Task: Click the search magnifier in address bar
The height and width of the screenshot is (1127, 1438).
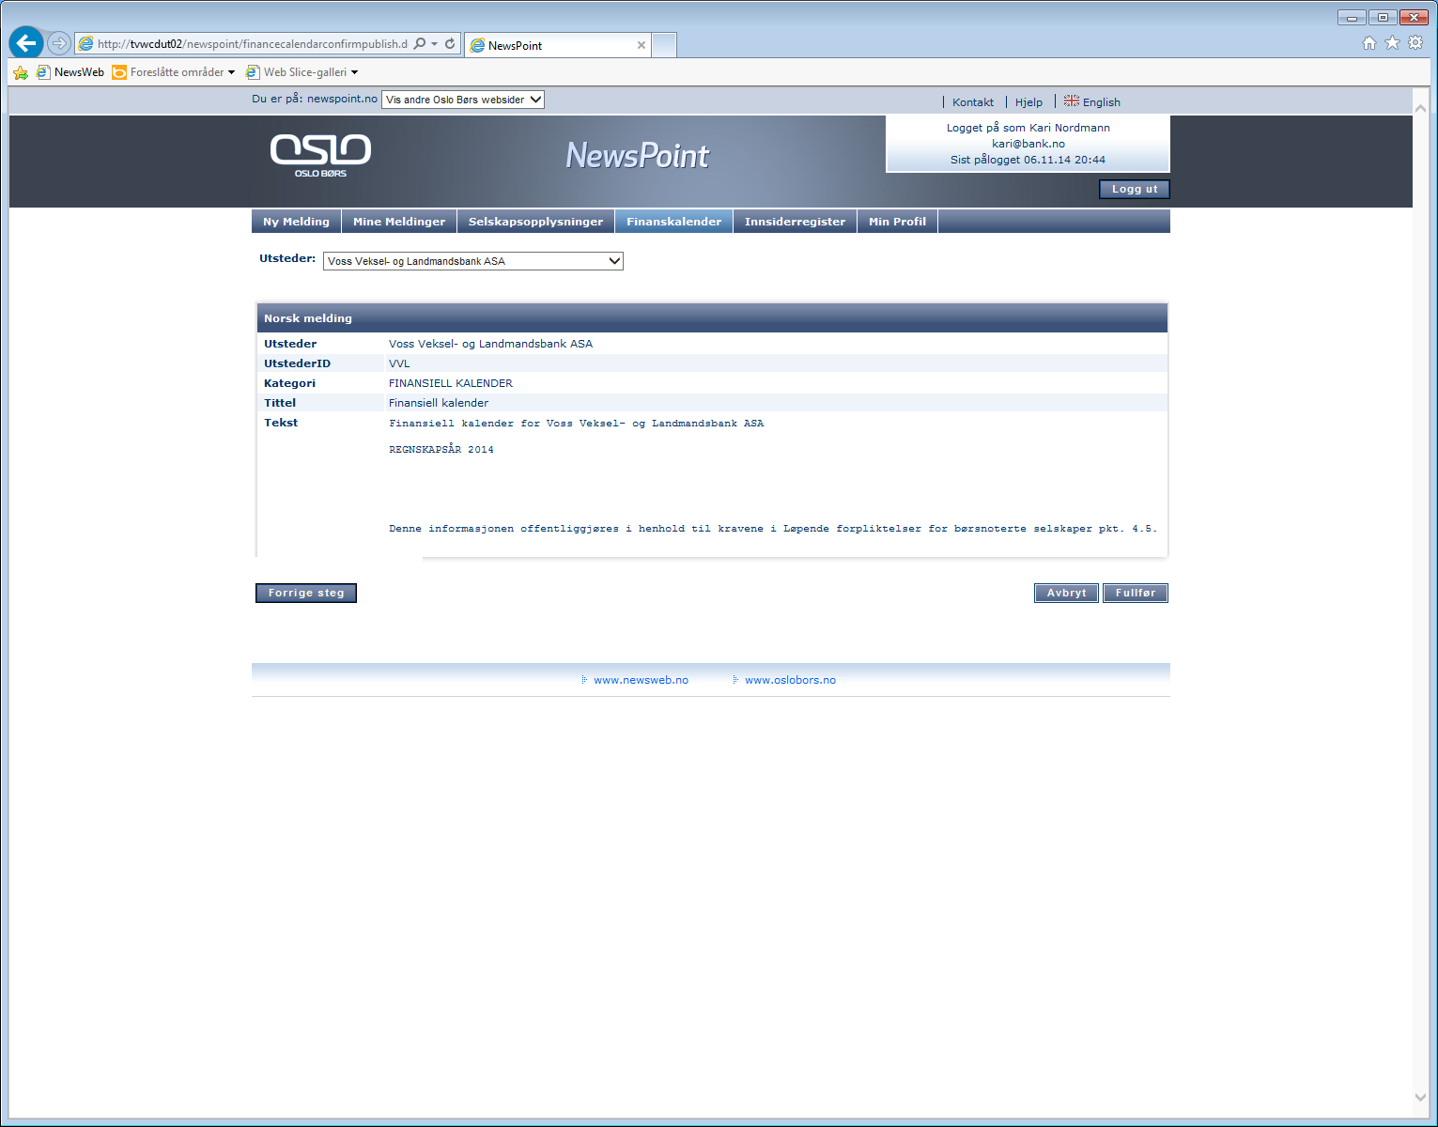Action: coord(420,44)
